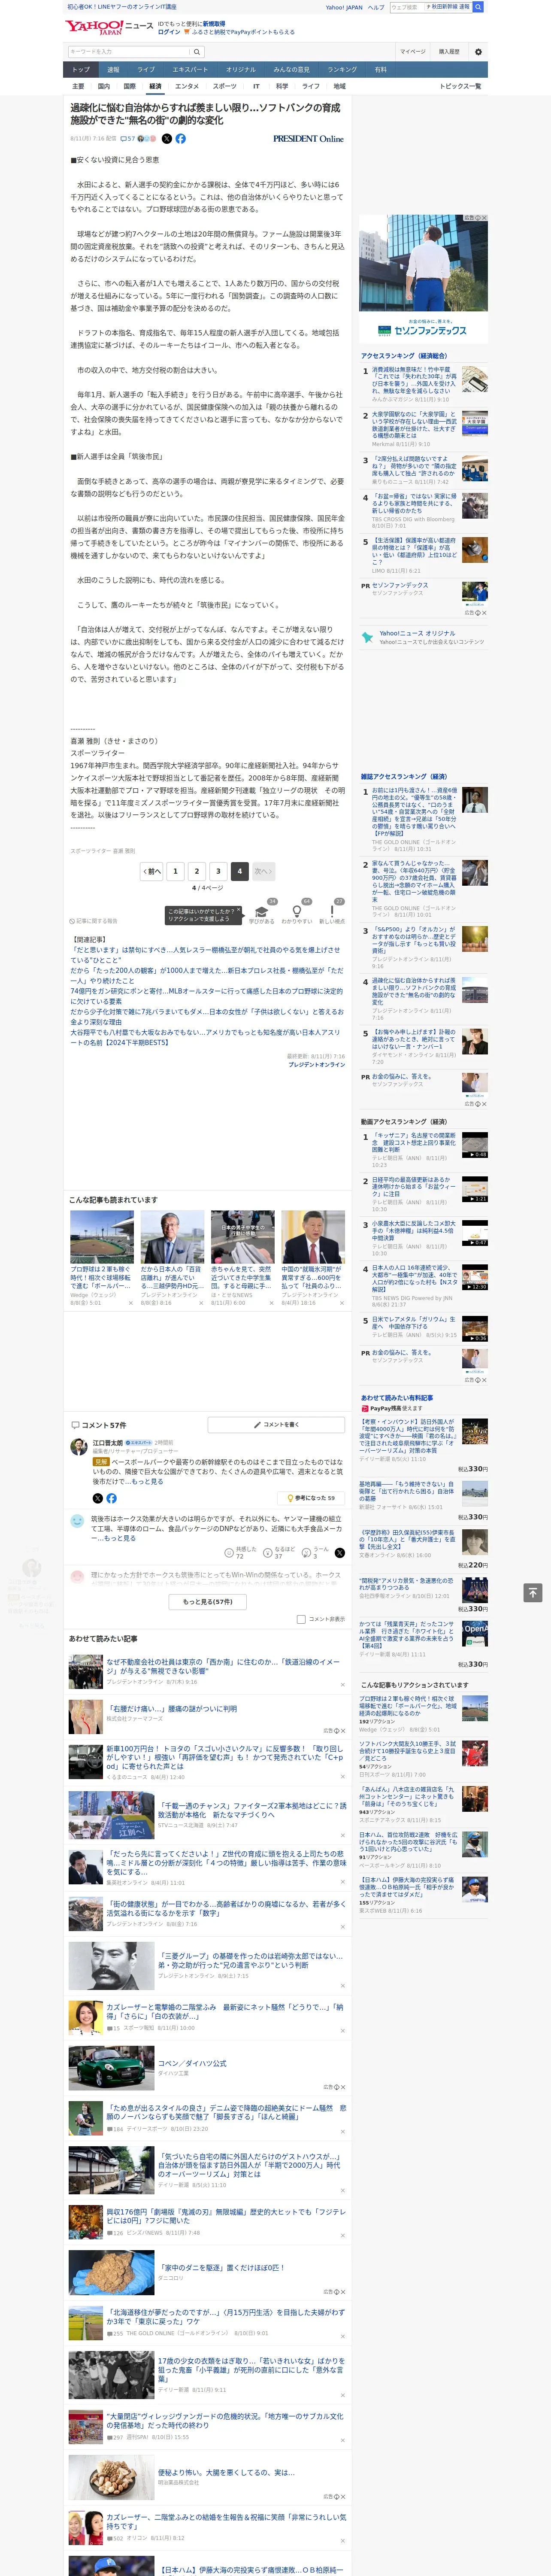
Task: Go to article page 1
Action: (175, 871)
